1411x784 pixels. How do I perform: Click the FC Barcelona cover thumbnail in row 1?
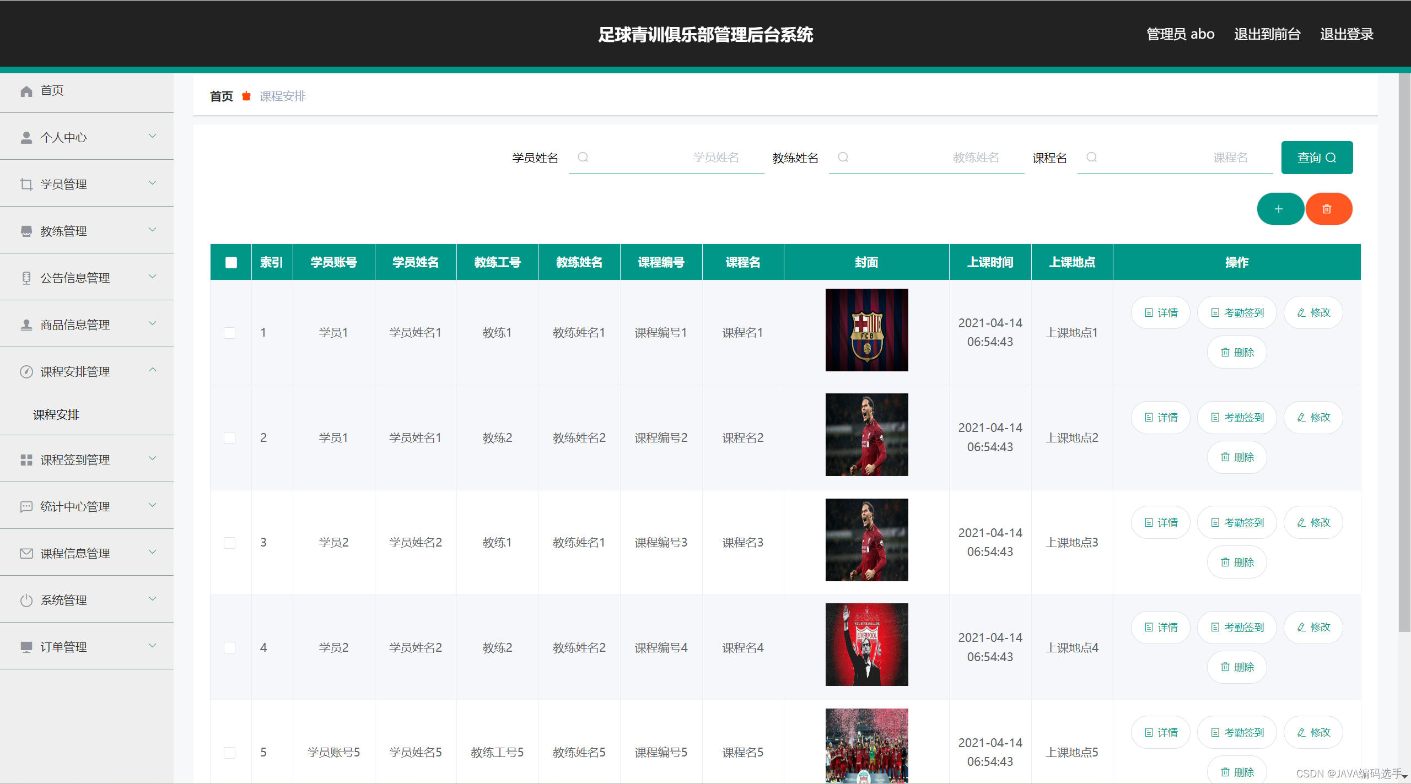(866, 330)
